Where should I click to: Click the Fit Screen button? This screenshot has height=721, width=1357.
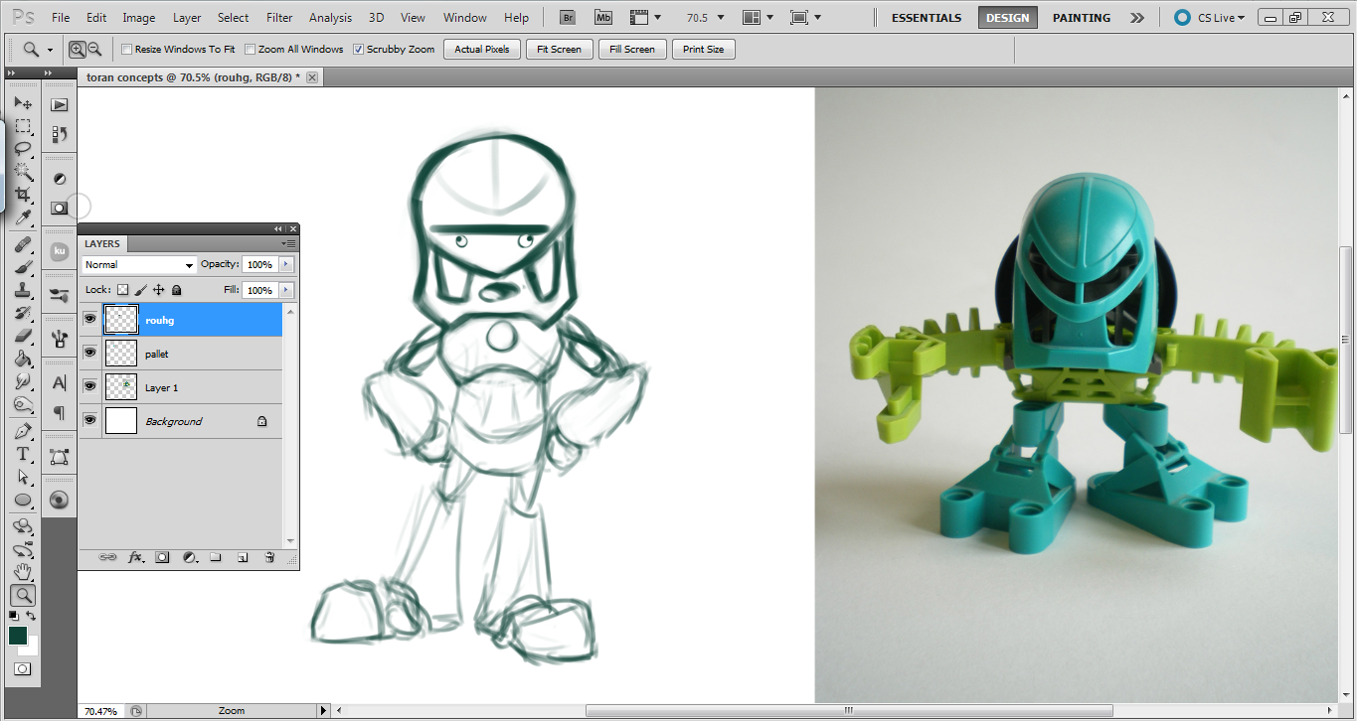click(x=559, y=49)
